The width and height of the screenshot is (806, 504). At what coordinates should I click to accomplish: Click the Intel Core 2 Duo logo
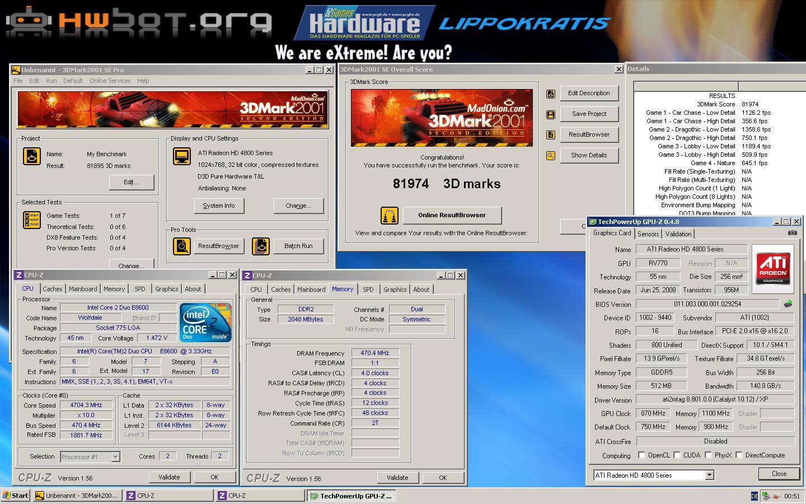coord(205,323)
